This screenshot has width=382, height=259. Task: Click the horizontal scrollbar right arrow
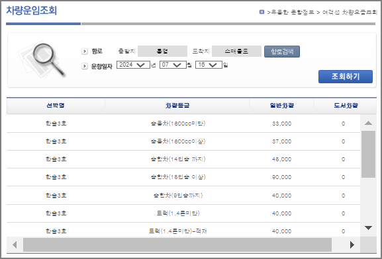(352, 244)
